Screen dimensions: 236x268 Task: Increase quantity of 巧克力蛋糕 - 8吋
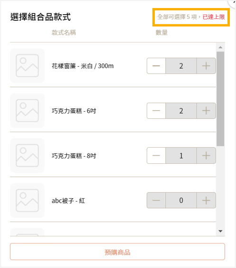point(206,155)
